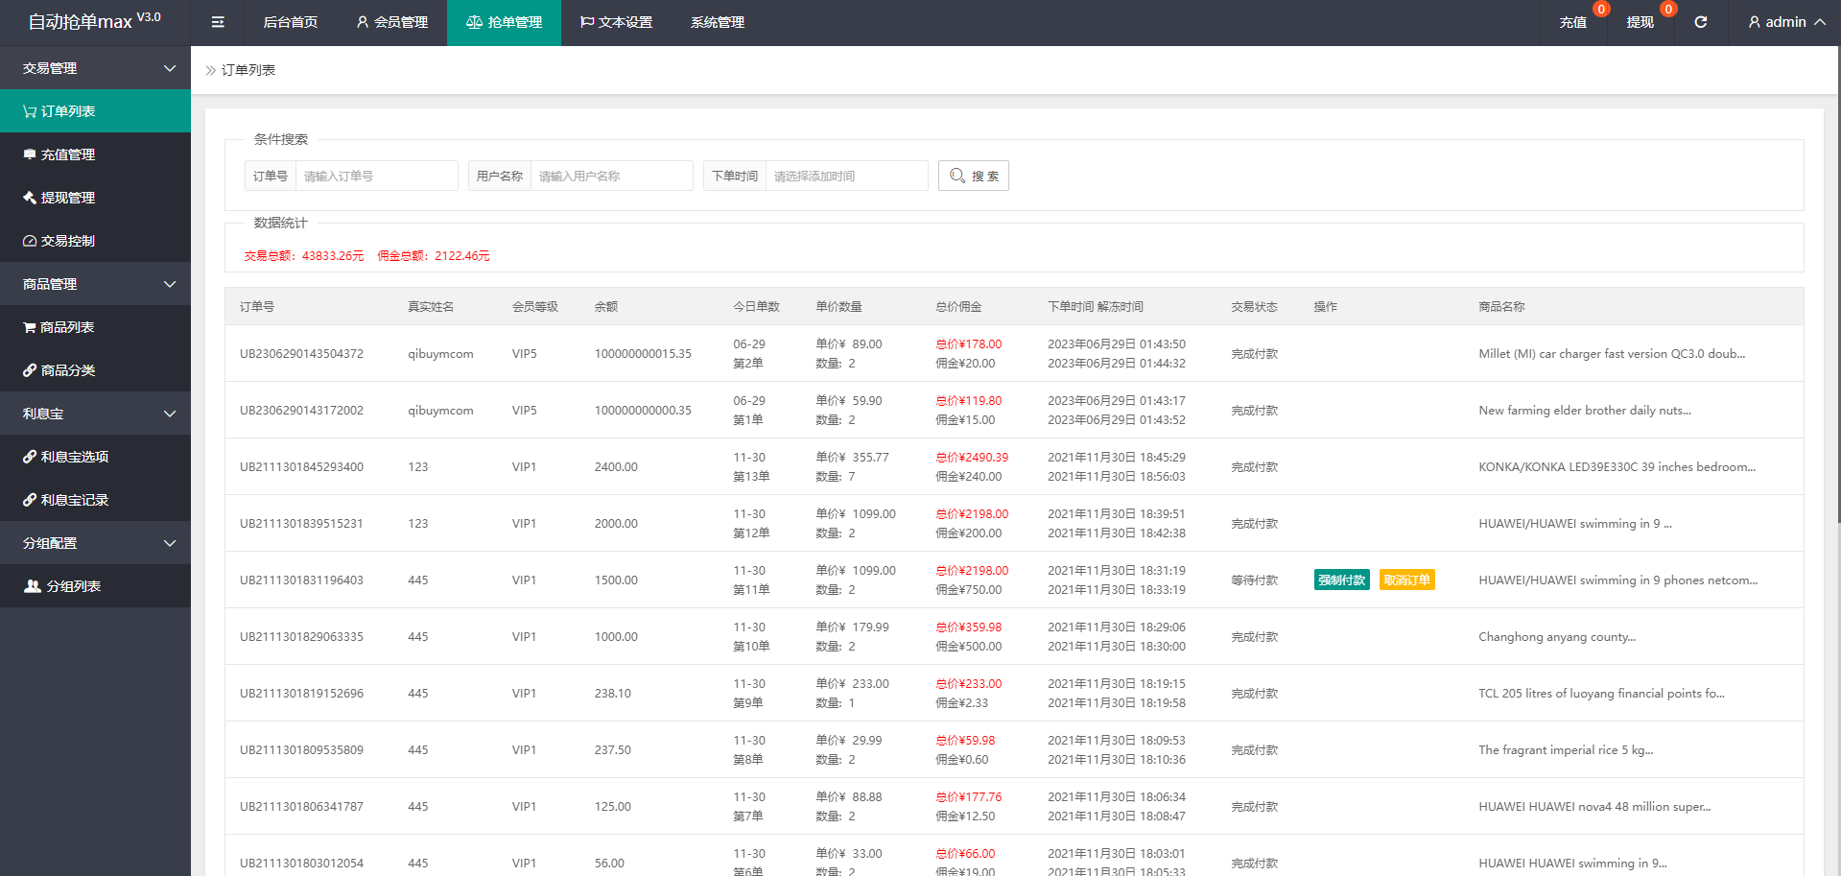
Task: Click the sidebar collapse hamburger icon
Action: 218,22
